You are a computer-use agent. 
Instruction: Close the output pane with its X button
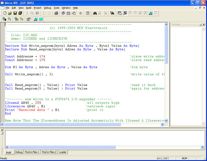tap(2, 130)
